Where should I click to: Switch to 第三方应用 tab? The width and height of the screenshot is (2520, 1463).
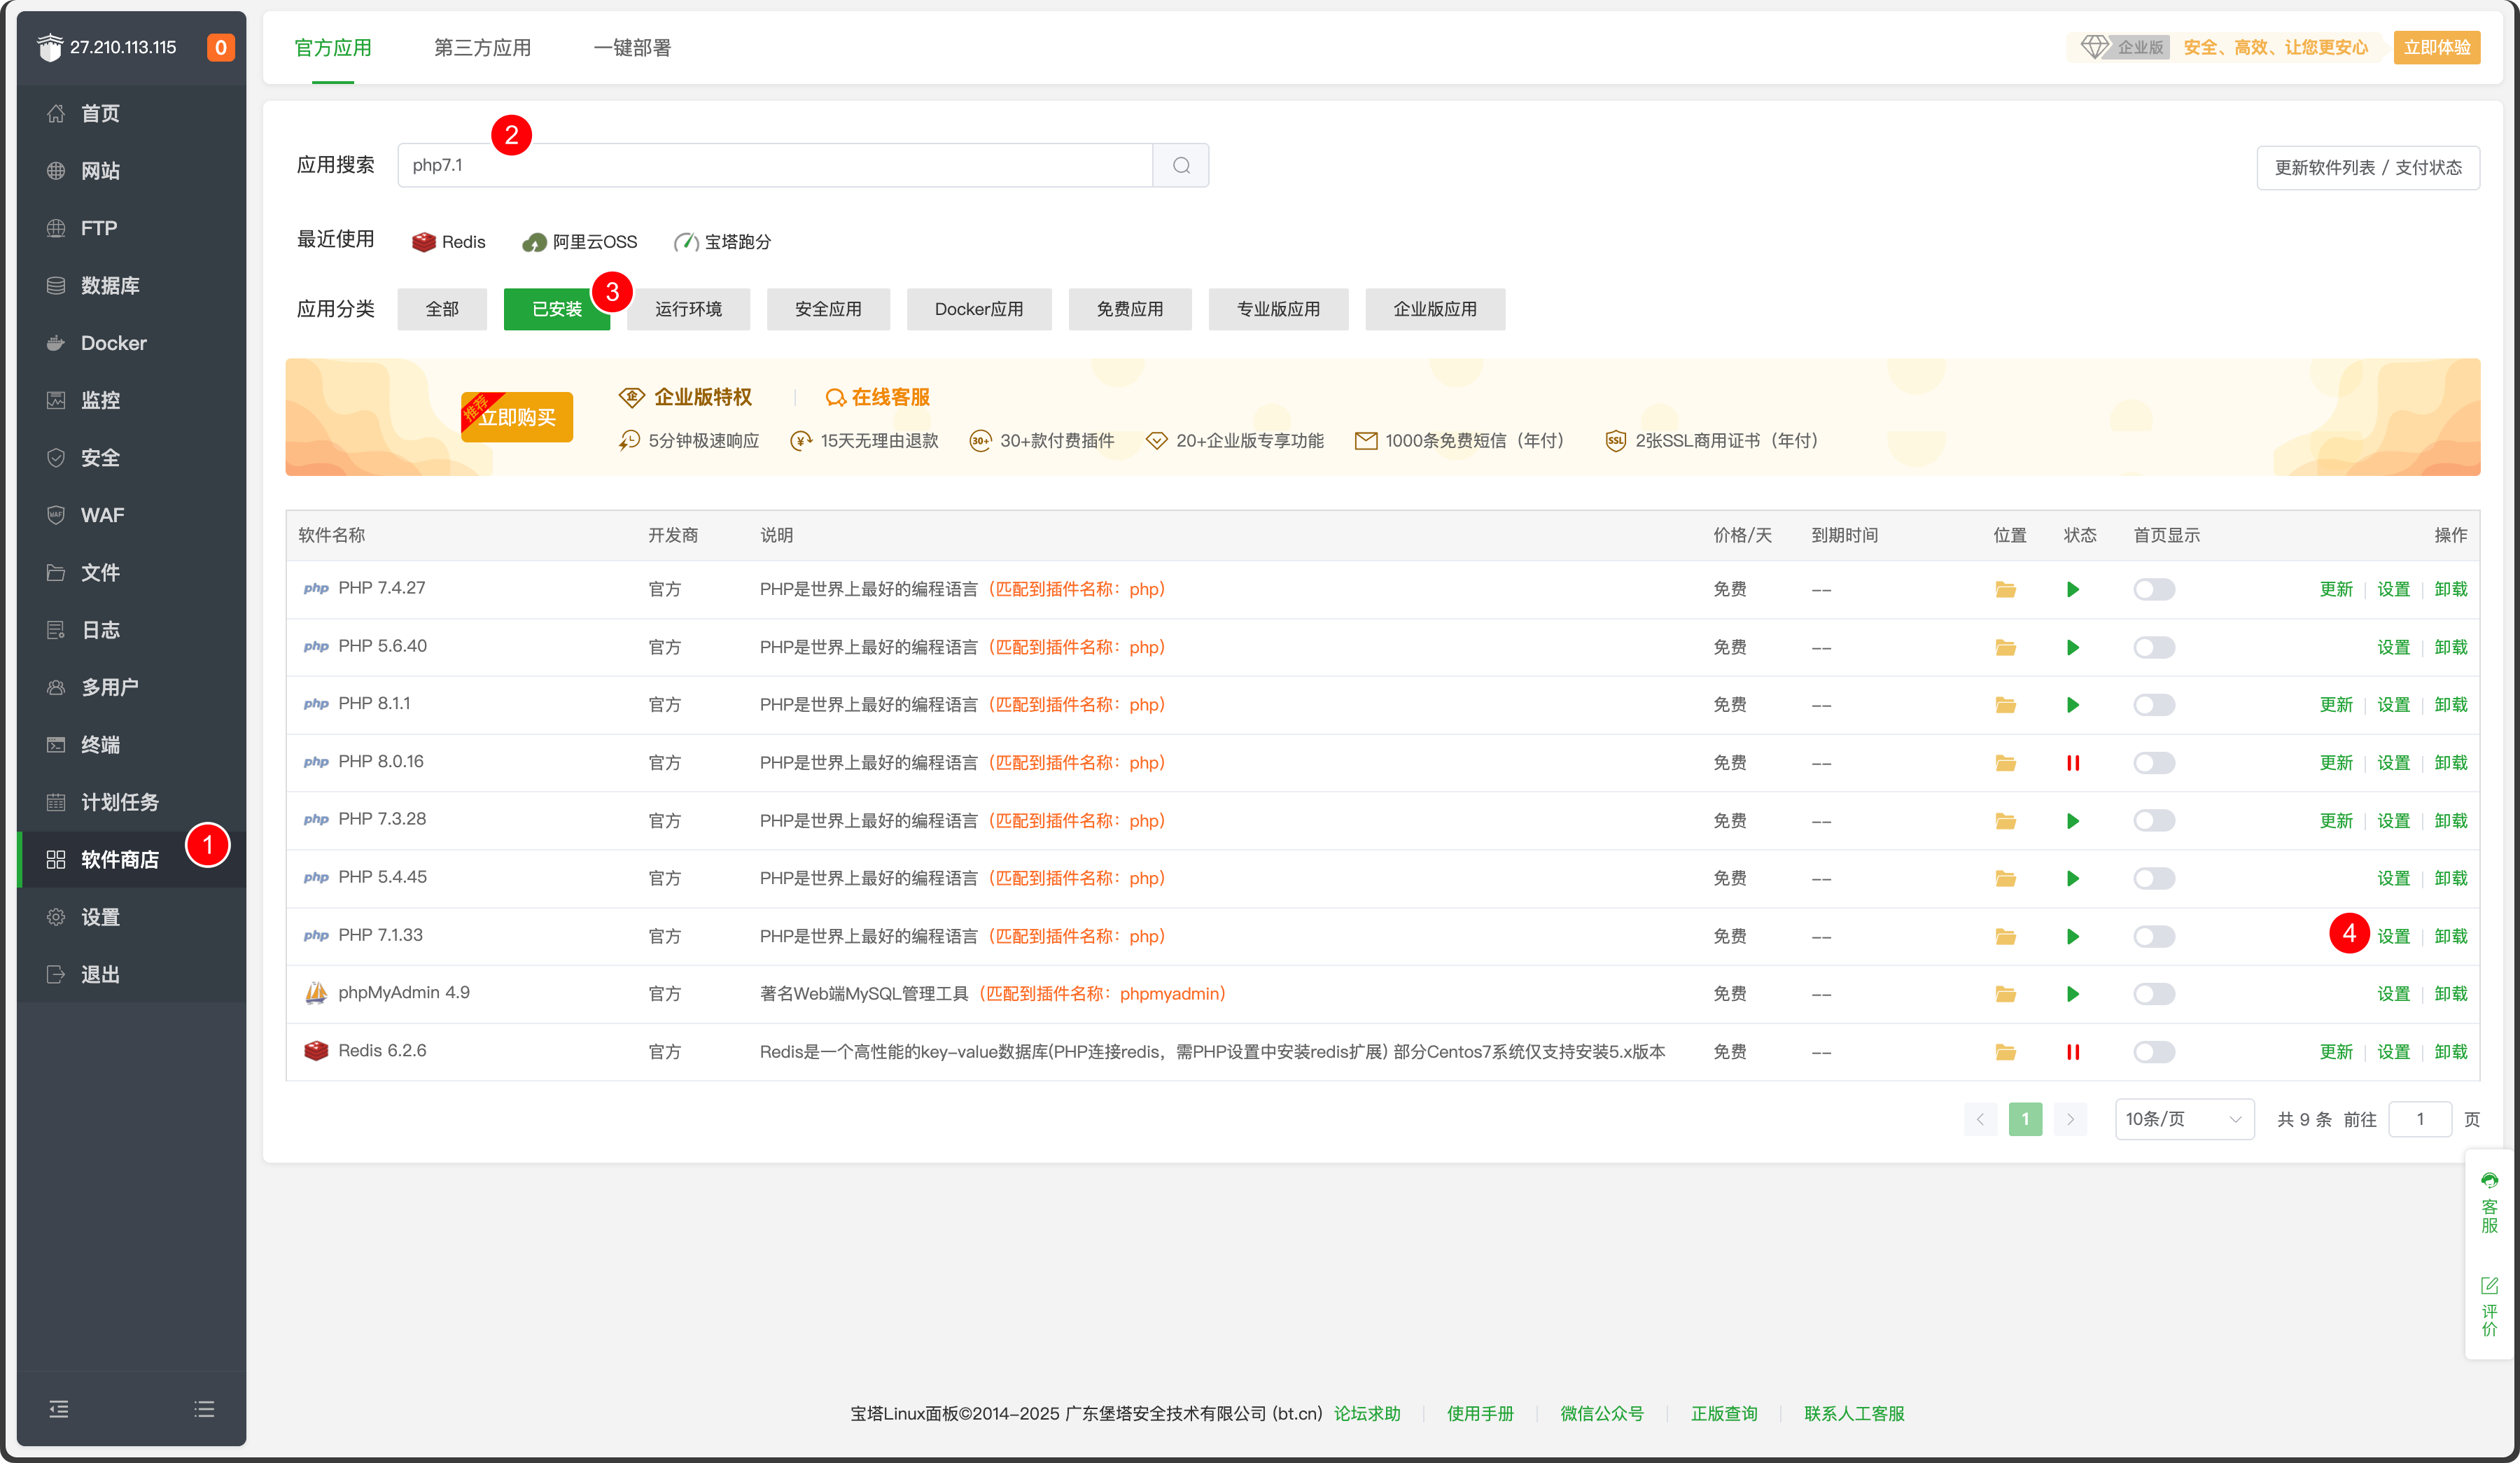tap(482, 48)
